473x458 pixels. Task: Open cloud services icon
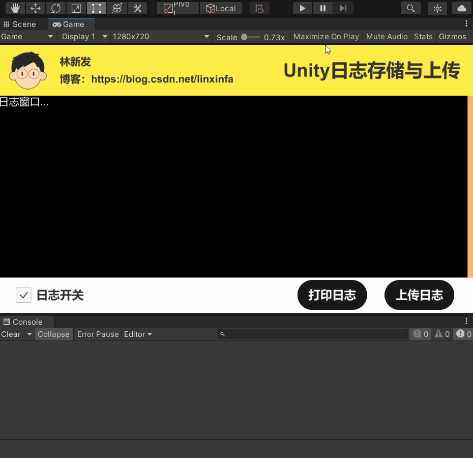(x=462, y=8)
